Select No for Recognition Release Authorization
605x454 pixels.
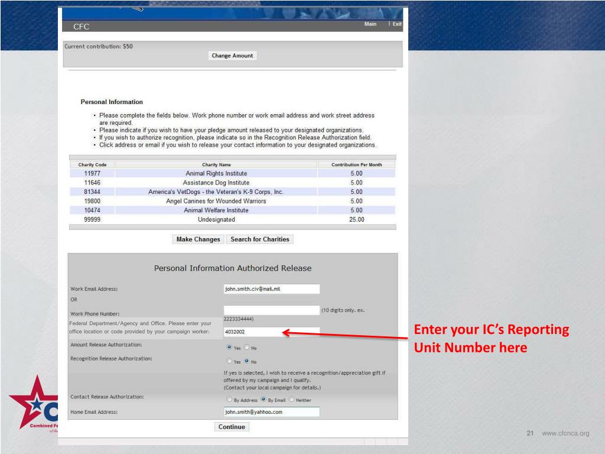point(246,361)
